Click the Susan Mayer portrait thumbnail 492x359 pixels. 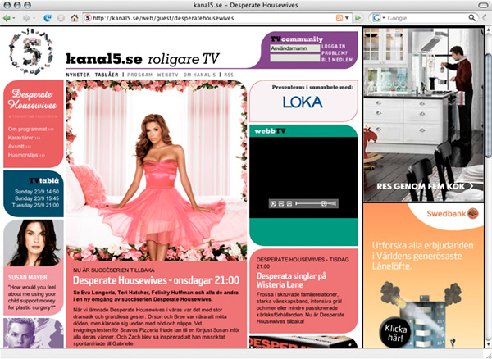34,243
